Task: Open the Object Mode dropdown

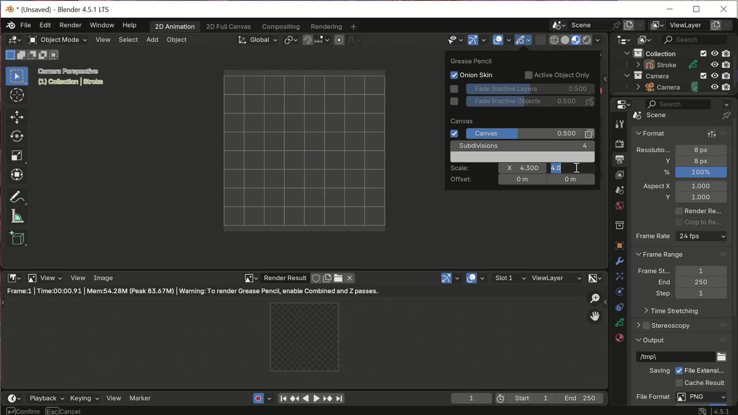Action: (x=58, y=40)
